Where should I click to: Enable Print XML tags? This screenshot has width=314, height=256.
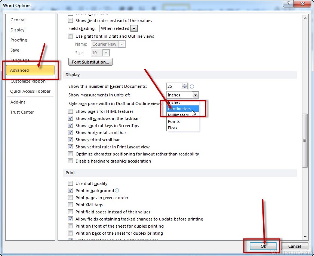71,204
